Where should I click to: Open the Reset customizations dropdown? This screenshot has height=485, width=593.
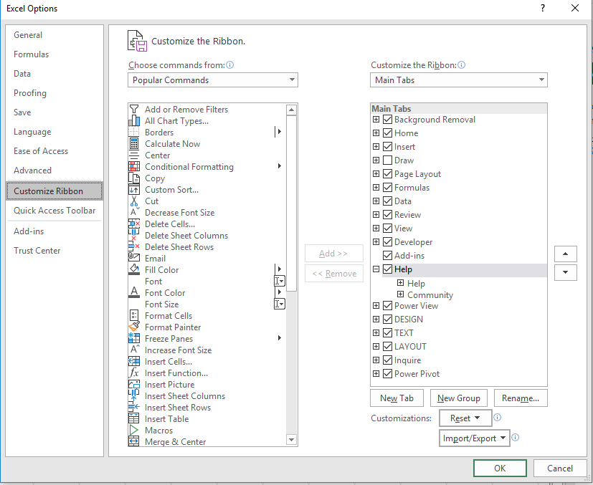tap(465, 418)
